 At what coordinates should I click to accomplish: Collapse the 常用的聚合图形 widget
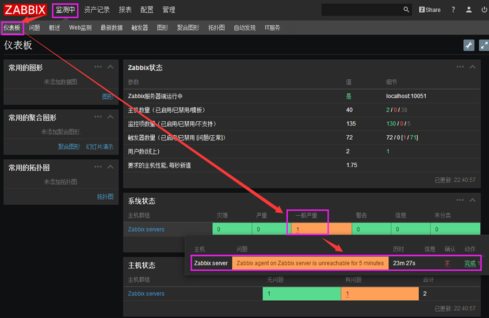(110, 117)
